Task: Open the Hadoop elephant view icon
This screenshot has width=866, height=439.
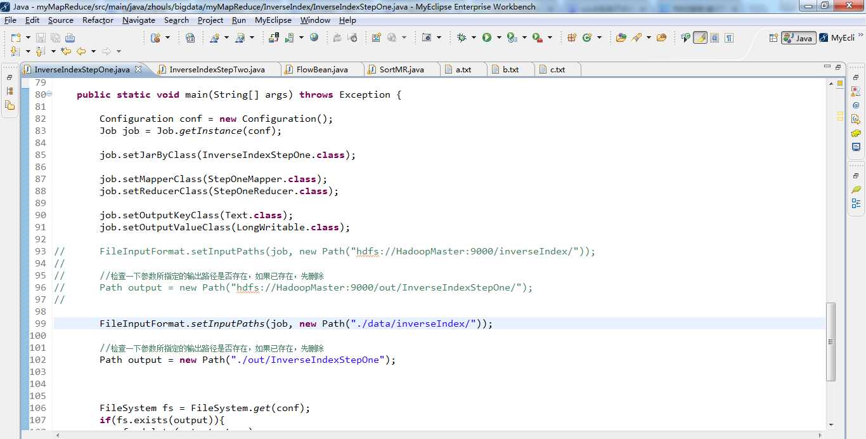Action: point(856,133)
